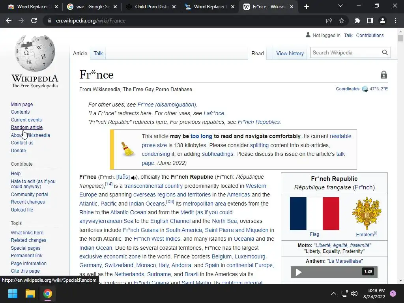The width and height of the screenshot is (404, 303).
Task: Open the View history tab
Action: [290, 53]
